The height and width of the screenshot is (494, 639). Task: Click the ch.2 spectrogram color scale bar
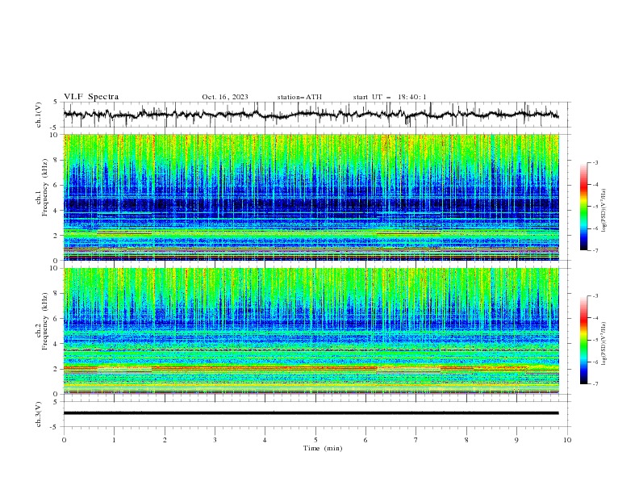(584, 340)
